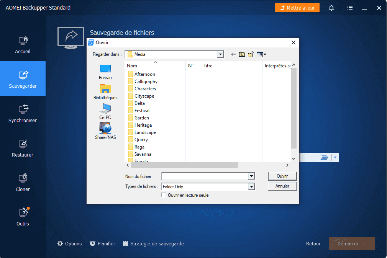This screenshot has width=387, height=258.
Task: Click the horizontal scrollbar right arrow
Action: 287,165
